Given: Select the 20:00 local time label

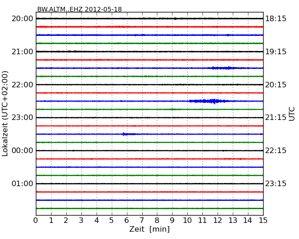Looking at the screenshot, I should pos(23,19).
